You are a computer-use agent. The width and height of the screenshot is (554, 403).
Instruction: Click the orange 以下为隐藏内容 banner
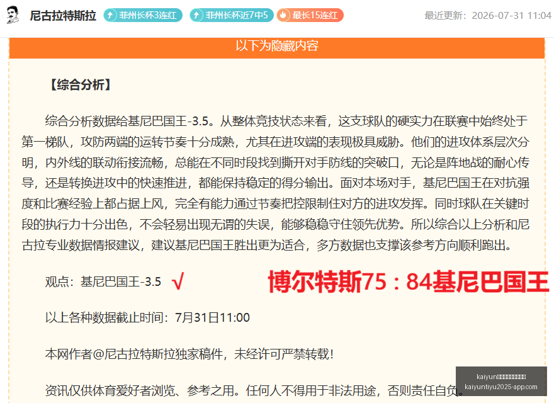pos(276,47)
